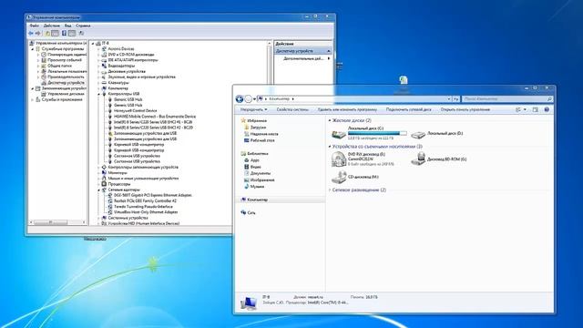
Task: Expand the Видеоадаптеры node
Action: [x=99, y=66]
